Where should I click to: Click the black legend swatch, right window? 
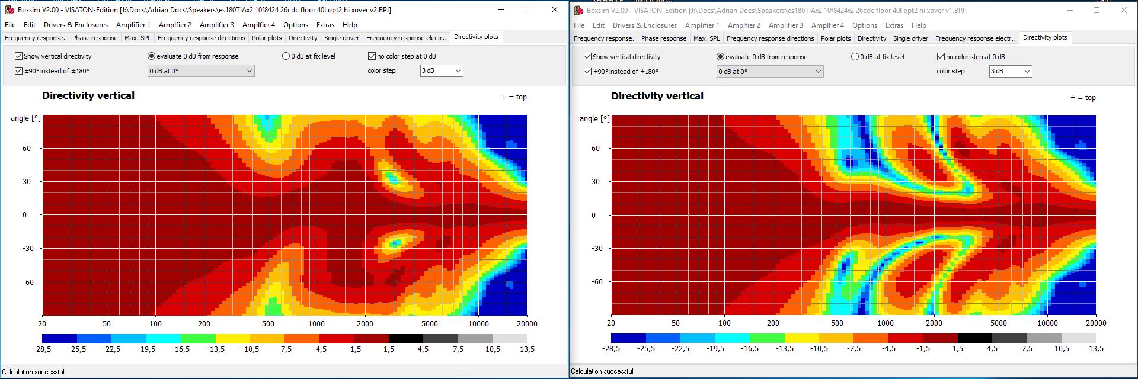(x=975, y=338)
